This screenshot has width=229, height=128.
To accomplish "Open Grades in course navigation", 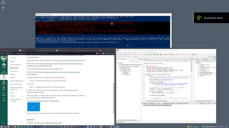I will pyautogui.click(x=13, y=74).
